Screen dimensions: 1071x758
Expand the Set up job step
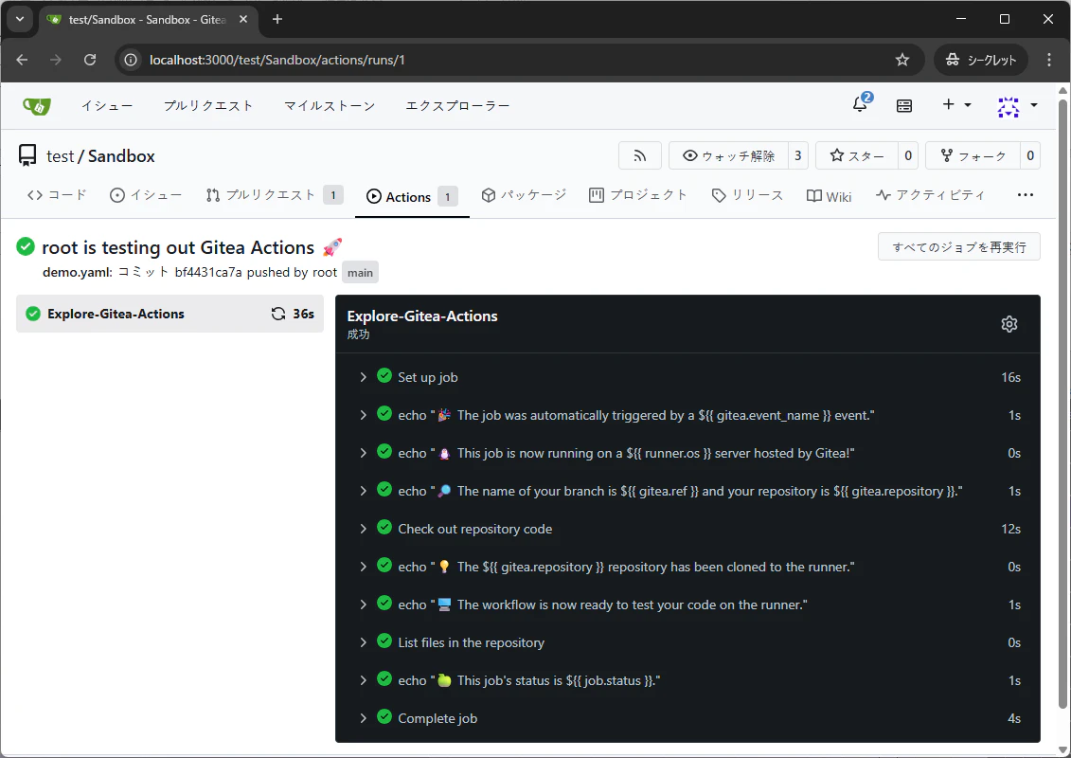(x=689, y=377)
